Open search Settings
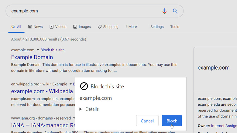This screenshot has width=237, height=133. tap(157, 27)
